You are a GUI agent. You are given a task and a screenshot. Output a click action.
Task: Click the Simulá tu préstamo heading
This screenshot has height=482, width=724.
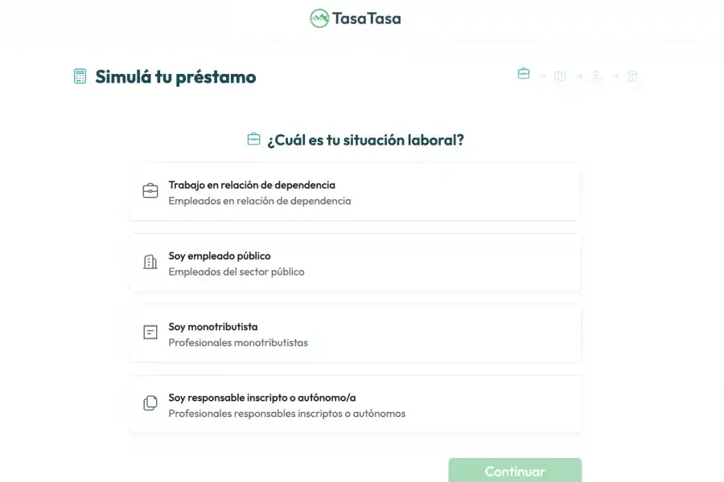coord(175,76)
